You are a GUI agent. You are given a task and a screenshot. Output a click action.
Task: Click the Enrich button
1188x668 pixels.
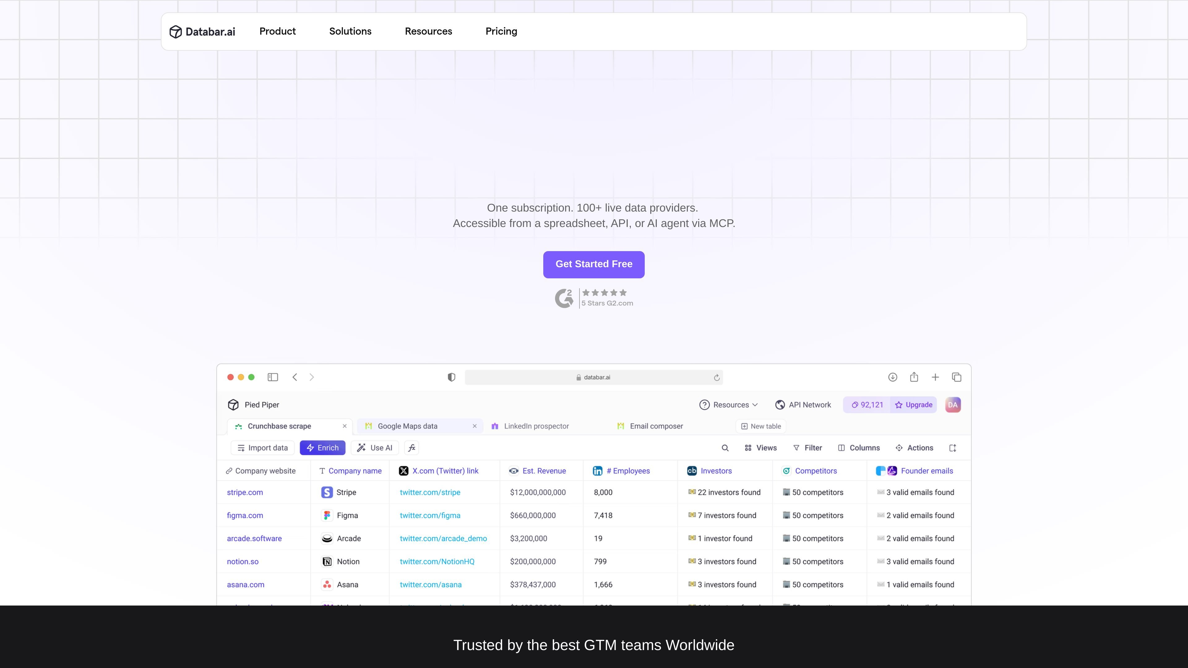click(322, 447)
